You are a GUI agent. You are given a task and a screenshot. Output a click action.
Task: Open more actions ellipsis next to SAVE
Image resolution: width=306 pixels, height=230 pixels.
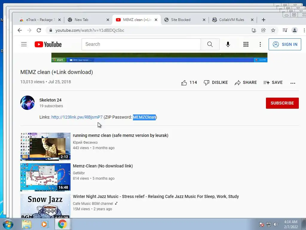point(293,83)
